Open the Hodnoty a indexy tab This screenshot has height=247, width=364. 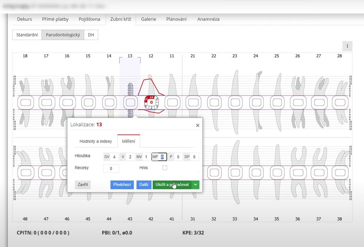96,141
